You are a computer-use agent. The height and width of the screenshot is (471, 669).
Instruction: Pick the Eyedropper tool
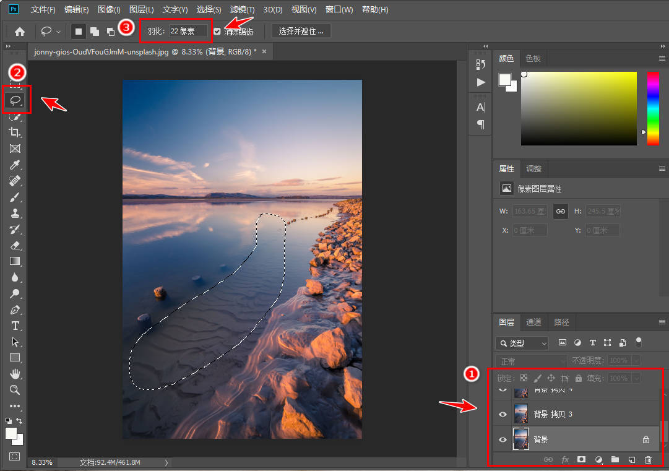coord(15,165)
